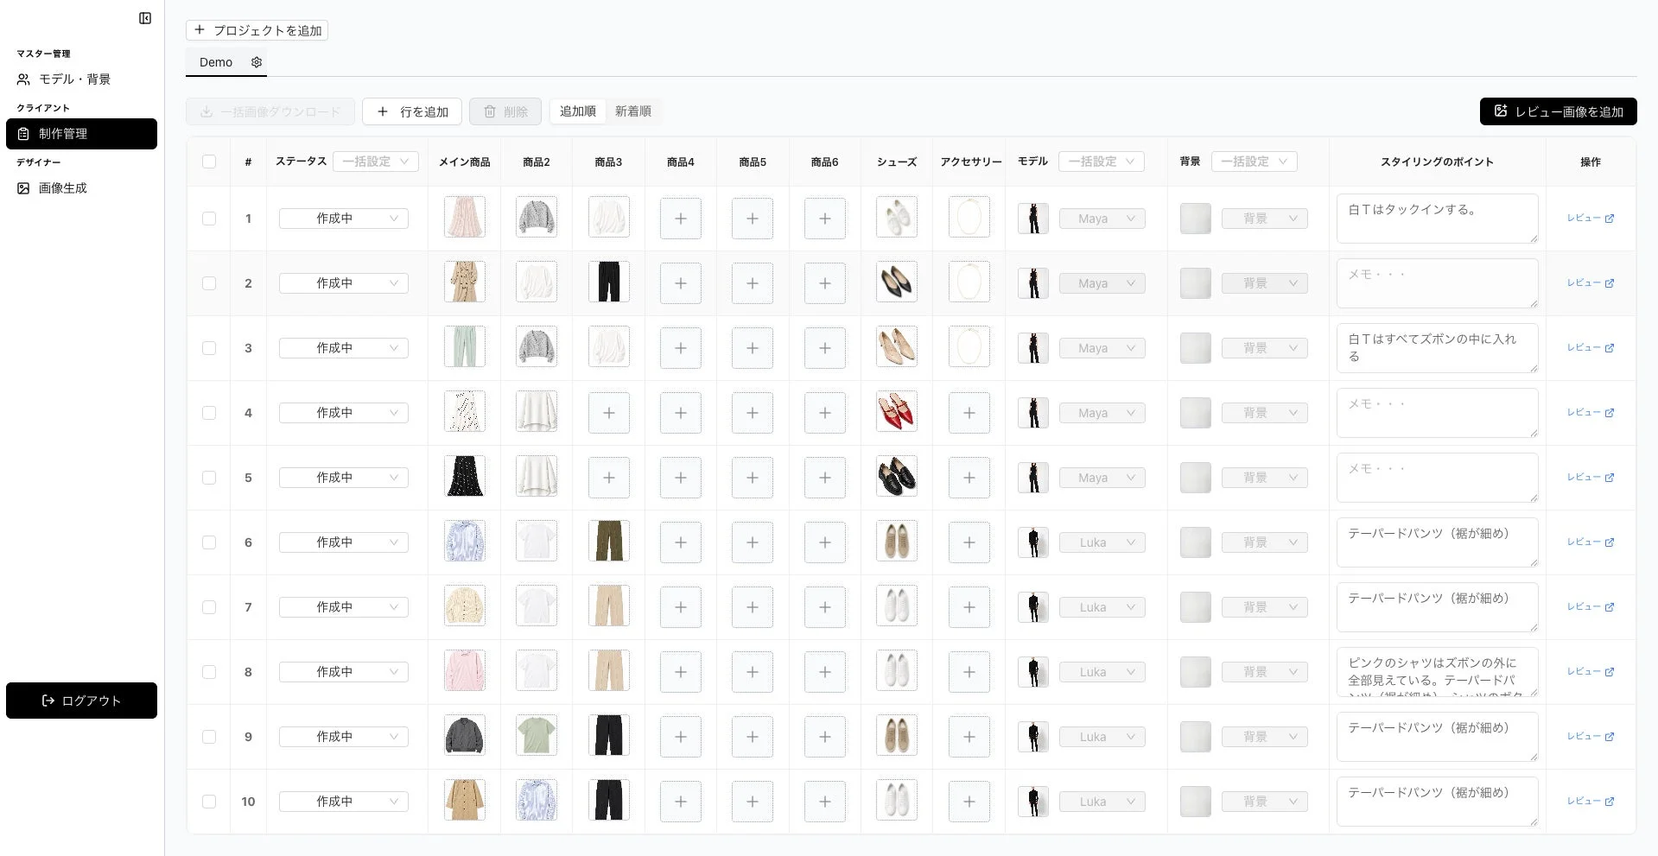This screenshot has width=1658, height=856.
Task: Switch to the Demo project tab
Action: point(216,62)
